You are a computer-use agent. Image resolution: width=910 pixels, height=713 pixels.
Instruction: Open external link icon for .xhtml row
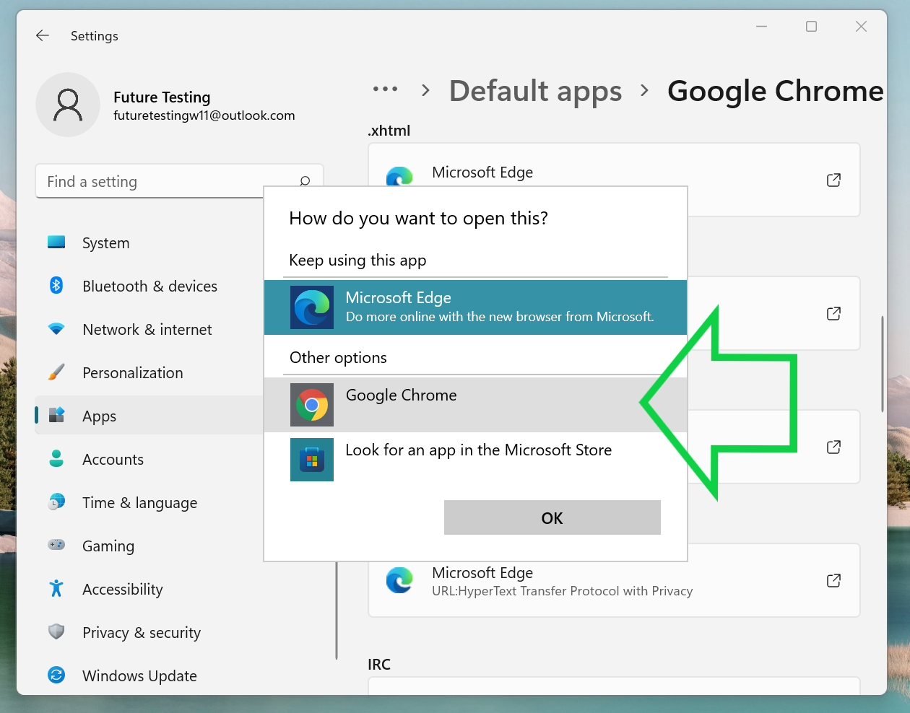click(x=833, y=180)
